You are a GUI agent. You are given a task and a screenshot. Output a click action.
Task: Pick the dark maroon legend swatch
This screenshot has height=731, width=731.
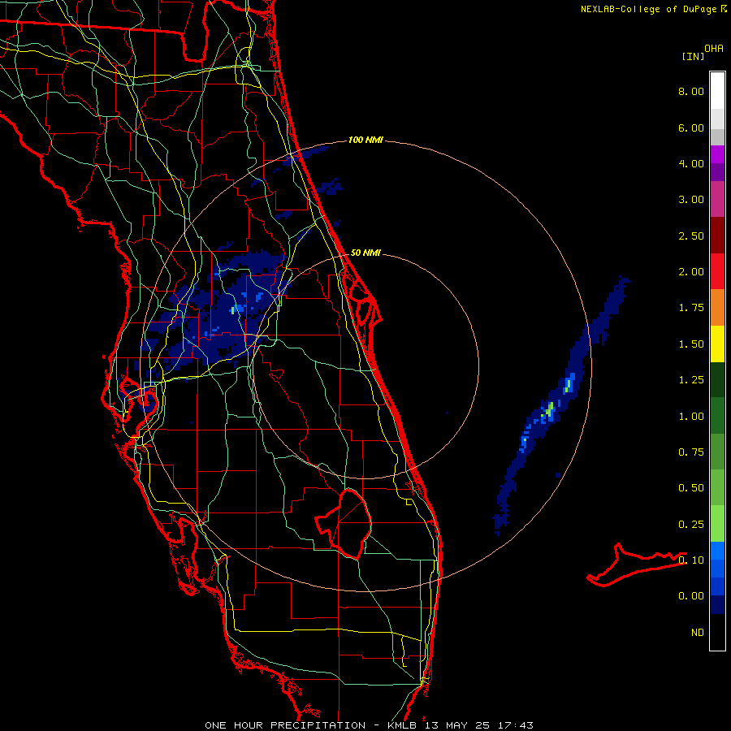[717, 236]
